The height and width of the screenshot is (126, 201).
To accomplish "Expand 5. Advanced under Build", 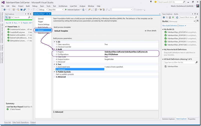I will (54, 62).
